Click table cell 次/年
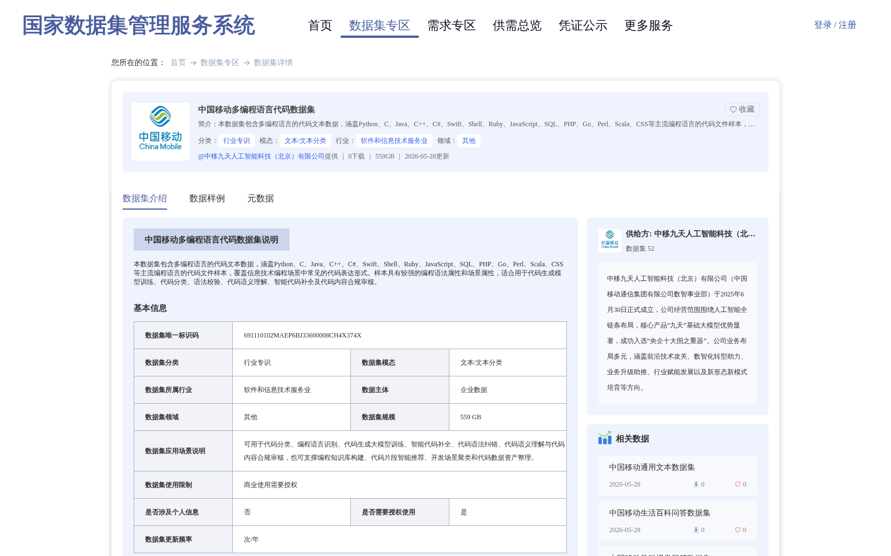Viewport: 891px width, 556px height. click(x=251, y=539)
